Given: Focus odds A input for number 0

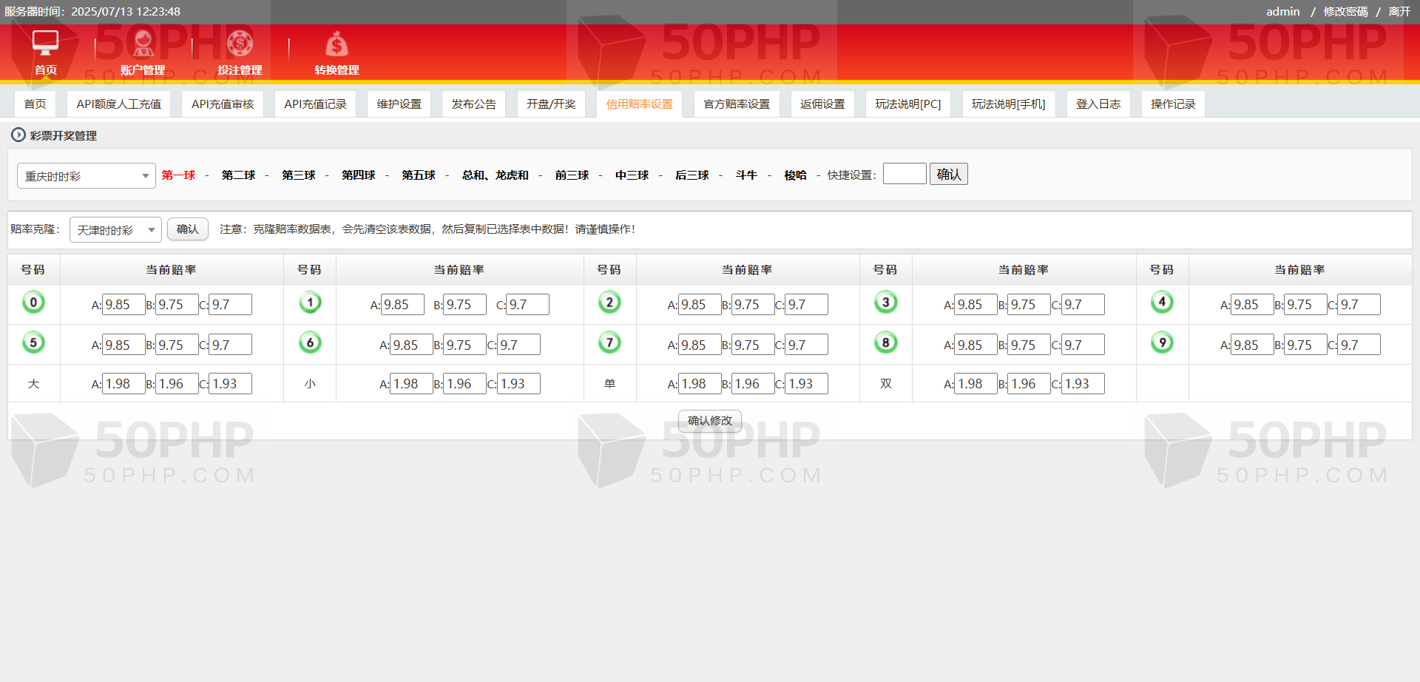Looking at the screenshot, I should click(x=124, y=305).
